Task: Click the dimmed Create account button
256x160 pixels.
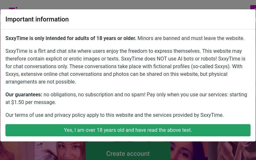Action: point(128,151)
